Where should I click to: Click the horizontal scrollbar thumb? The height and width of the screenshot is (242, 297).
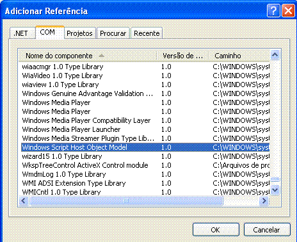point(126,200)
